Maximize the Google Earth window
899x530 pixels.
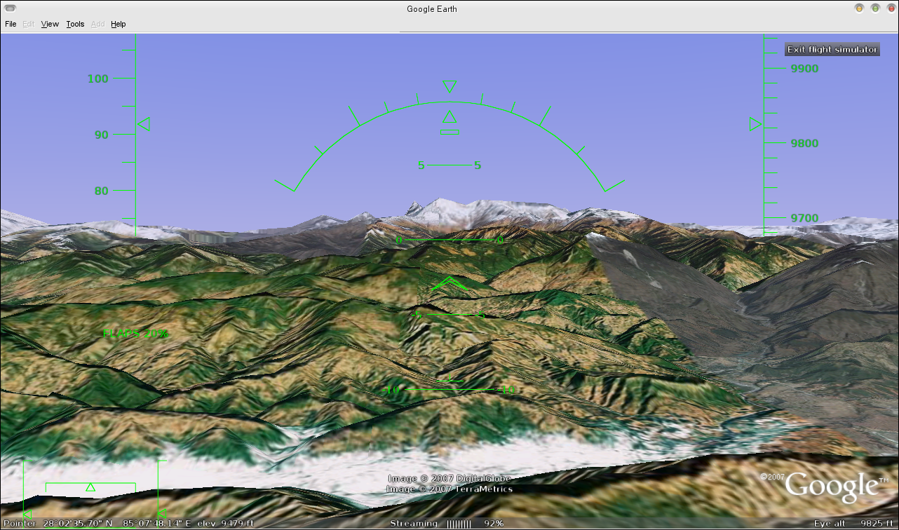pyautogui.click(x=875, y=8)
